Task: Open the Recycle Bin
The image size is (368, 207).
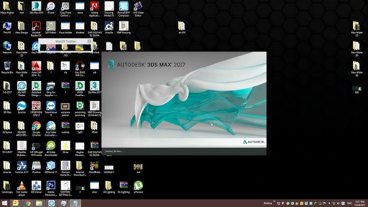Action: click(x=7, y=68)
